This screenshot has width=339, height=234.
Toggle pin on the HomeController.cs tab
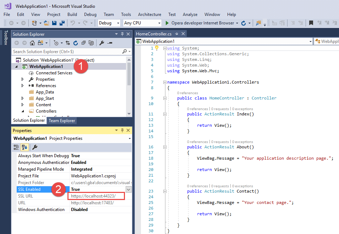[x=177, y=34]
